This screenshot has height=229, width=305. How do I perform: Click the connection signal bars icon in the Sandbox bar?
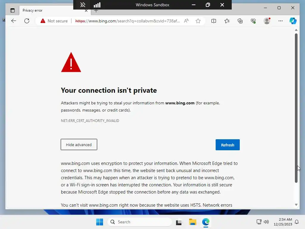97,5
